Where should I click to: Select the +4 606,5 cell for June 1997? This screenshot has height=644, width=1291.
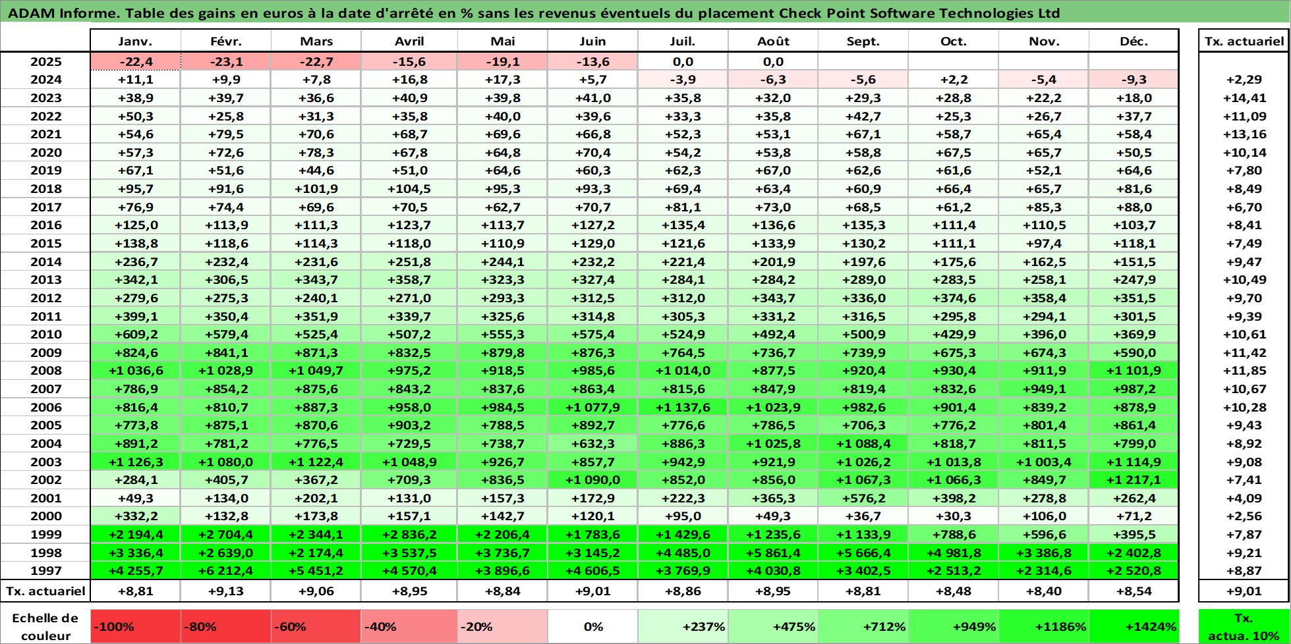click(592, 571)
